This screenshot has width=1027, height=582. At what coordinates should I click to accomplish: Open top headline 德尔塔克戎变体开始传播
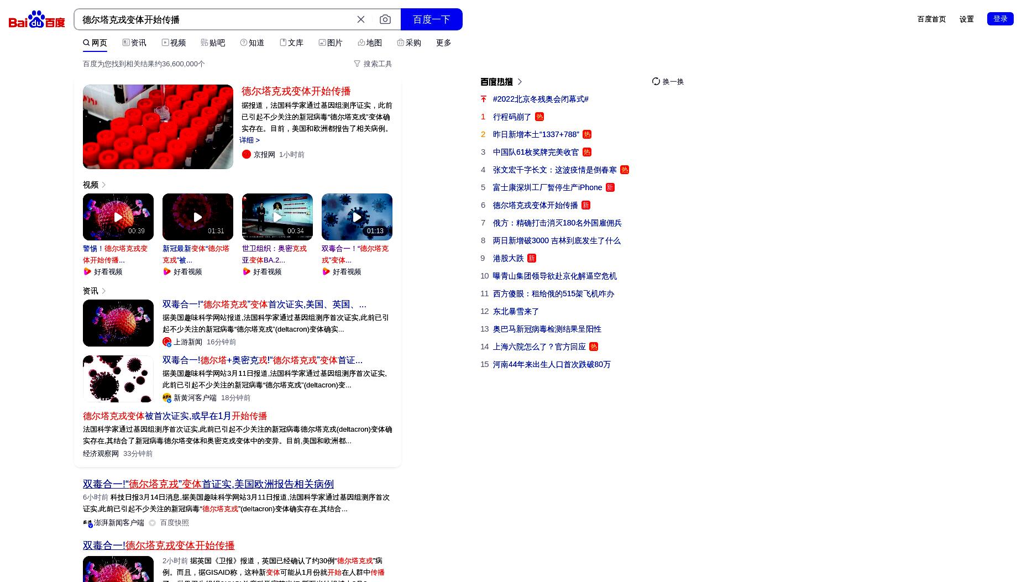(x=296, y=91)
